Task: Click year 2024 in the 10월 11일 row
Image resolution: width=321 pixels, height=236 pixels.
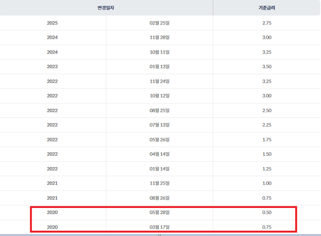Action: click(52, 52)
